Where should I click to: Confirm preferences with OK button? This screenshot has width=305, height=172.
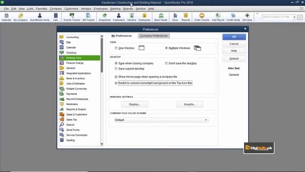234,37
